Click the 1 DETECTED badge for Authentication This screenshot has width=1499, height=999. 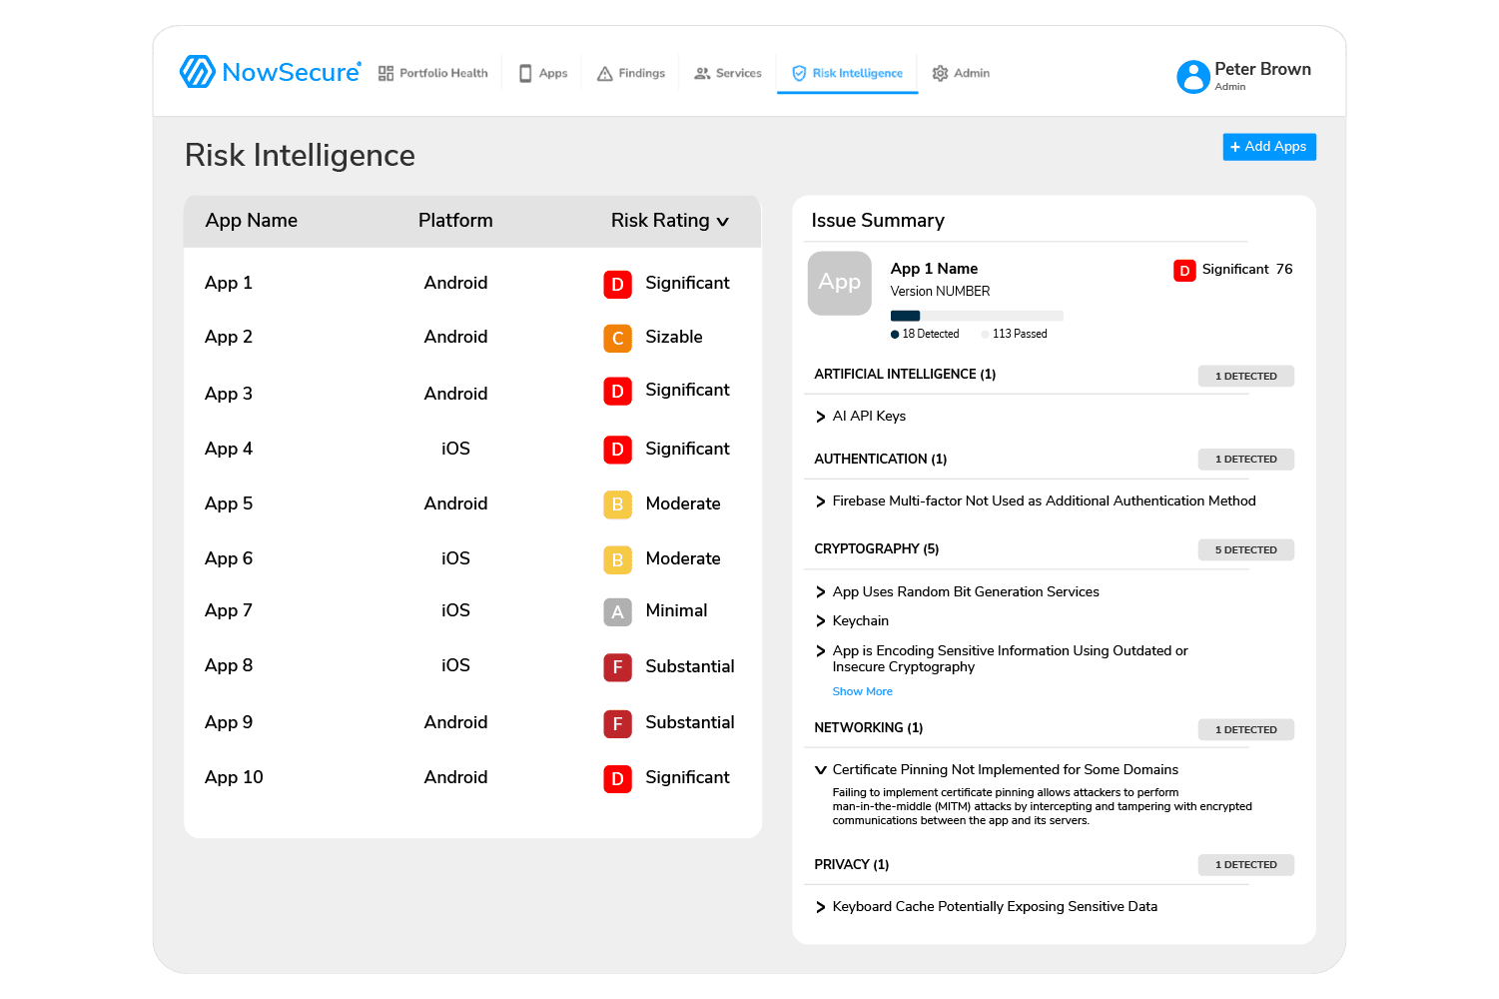click(1246, 460)
